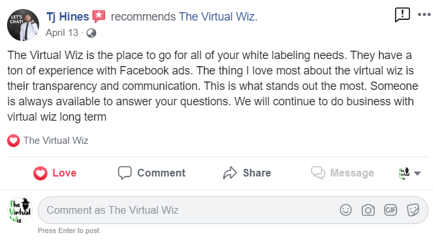Click The Virtual Wiz avatar beside comment box

point(20,210)
